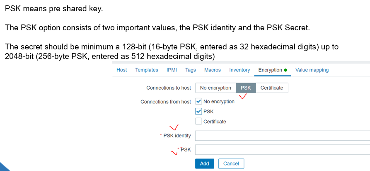Click the Cancel button
Image resolution: width=370 pixels, height=171 pixels.
[231, 164]
